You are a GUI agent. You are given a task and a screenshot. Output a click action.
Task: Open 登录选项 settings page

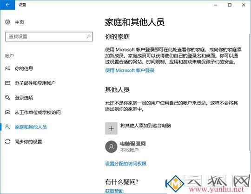point(24,98)
